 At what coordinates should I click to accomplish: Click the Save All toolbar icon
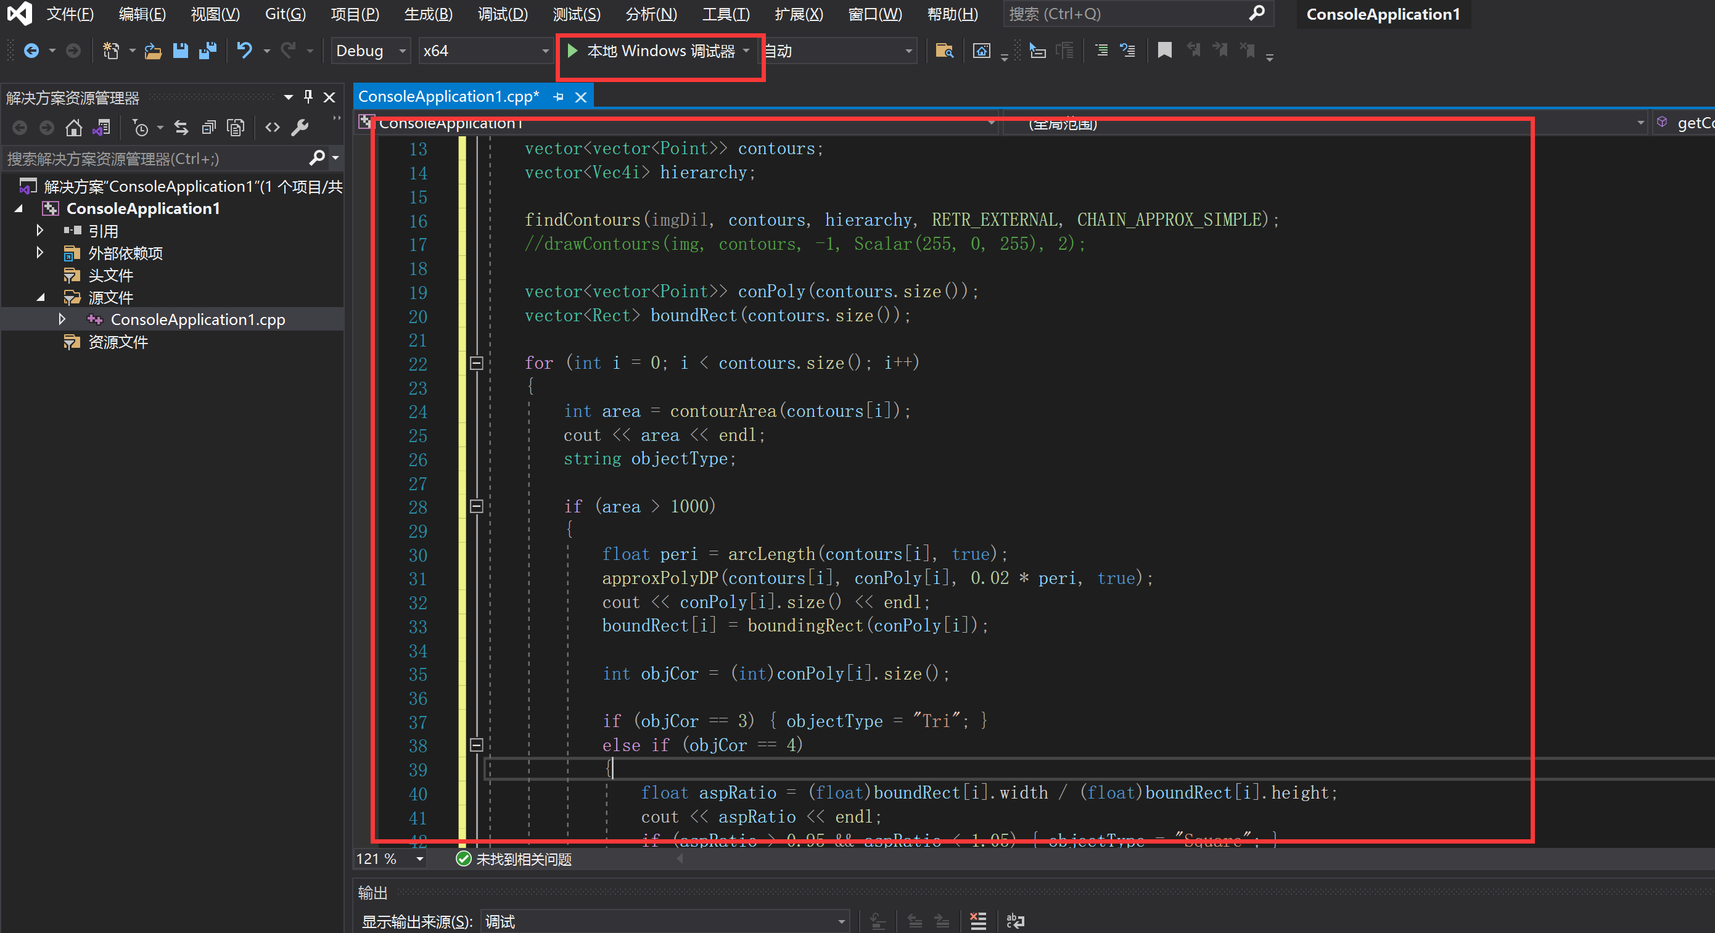click(x=208, y=51)
